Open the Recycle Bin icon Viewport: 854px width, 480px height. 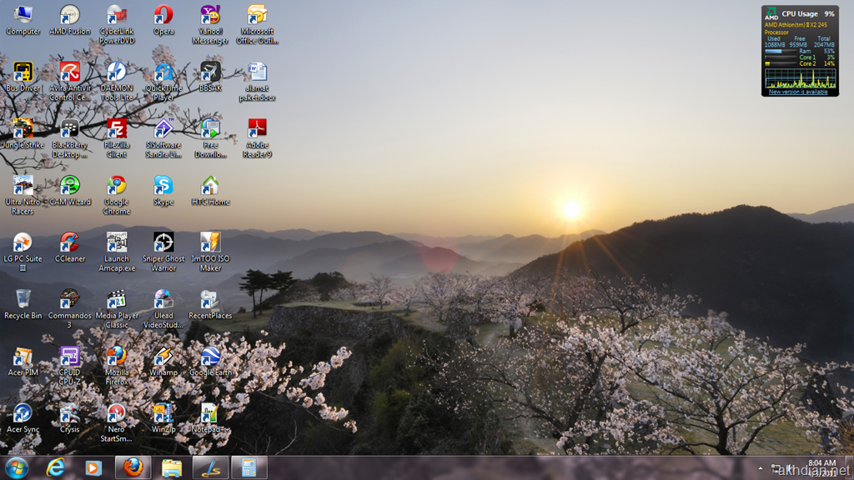23,300
